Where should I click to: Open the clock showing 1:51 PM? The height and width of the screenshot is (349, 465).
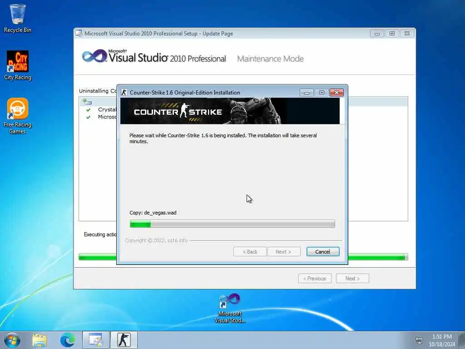[x=442, y=340]
